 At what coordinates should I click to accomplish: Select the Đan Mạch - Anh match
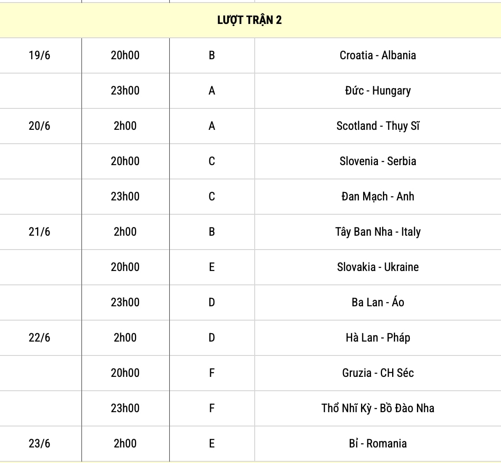378,197
